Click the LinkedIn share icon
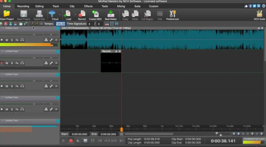This screenshot has height=147, width=266. point(258,6)
